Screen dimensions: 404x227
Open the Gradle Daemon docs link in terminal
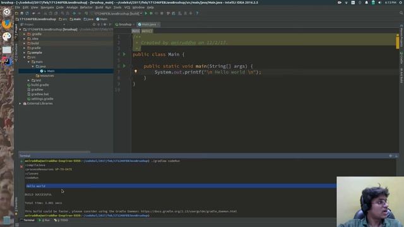click(x=189, y=211)
